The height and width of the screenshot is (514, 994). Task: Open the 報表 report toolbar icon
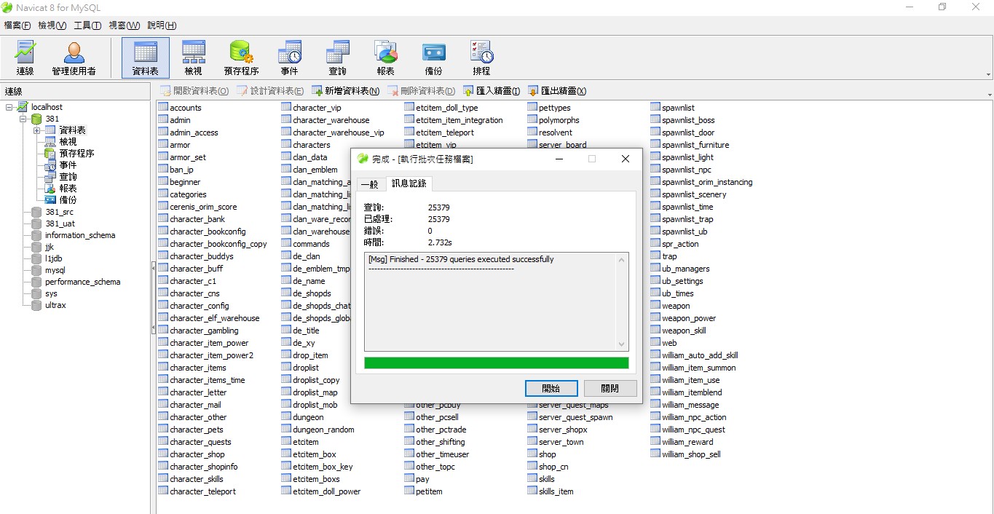(385, 58)
